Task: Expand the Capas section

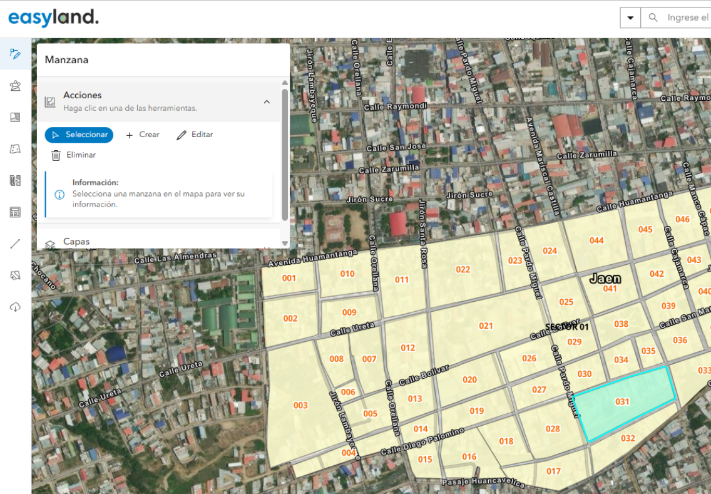Action: pos(76,242)
